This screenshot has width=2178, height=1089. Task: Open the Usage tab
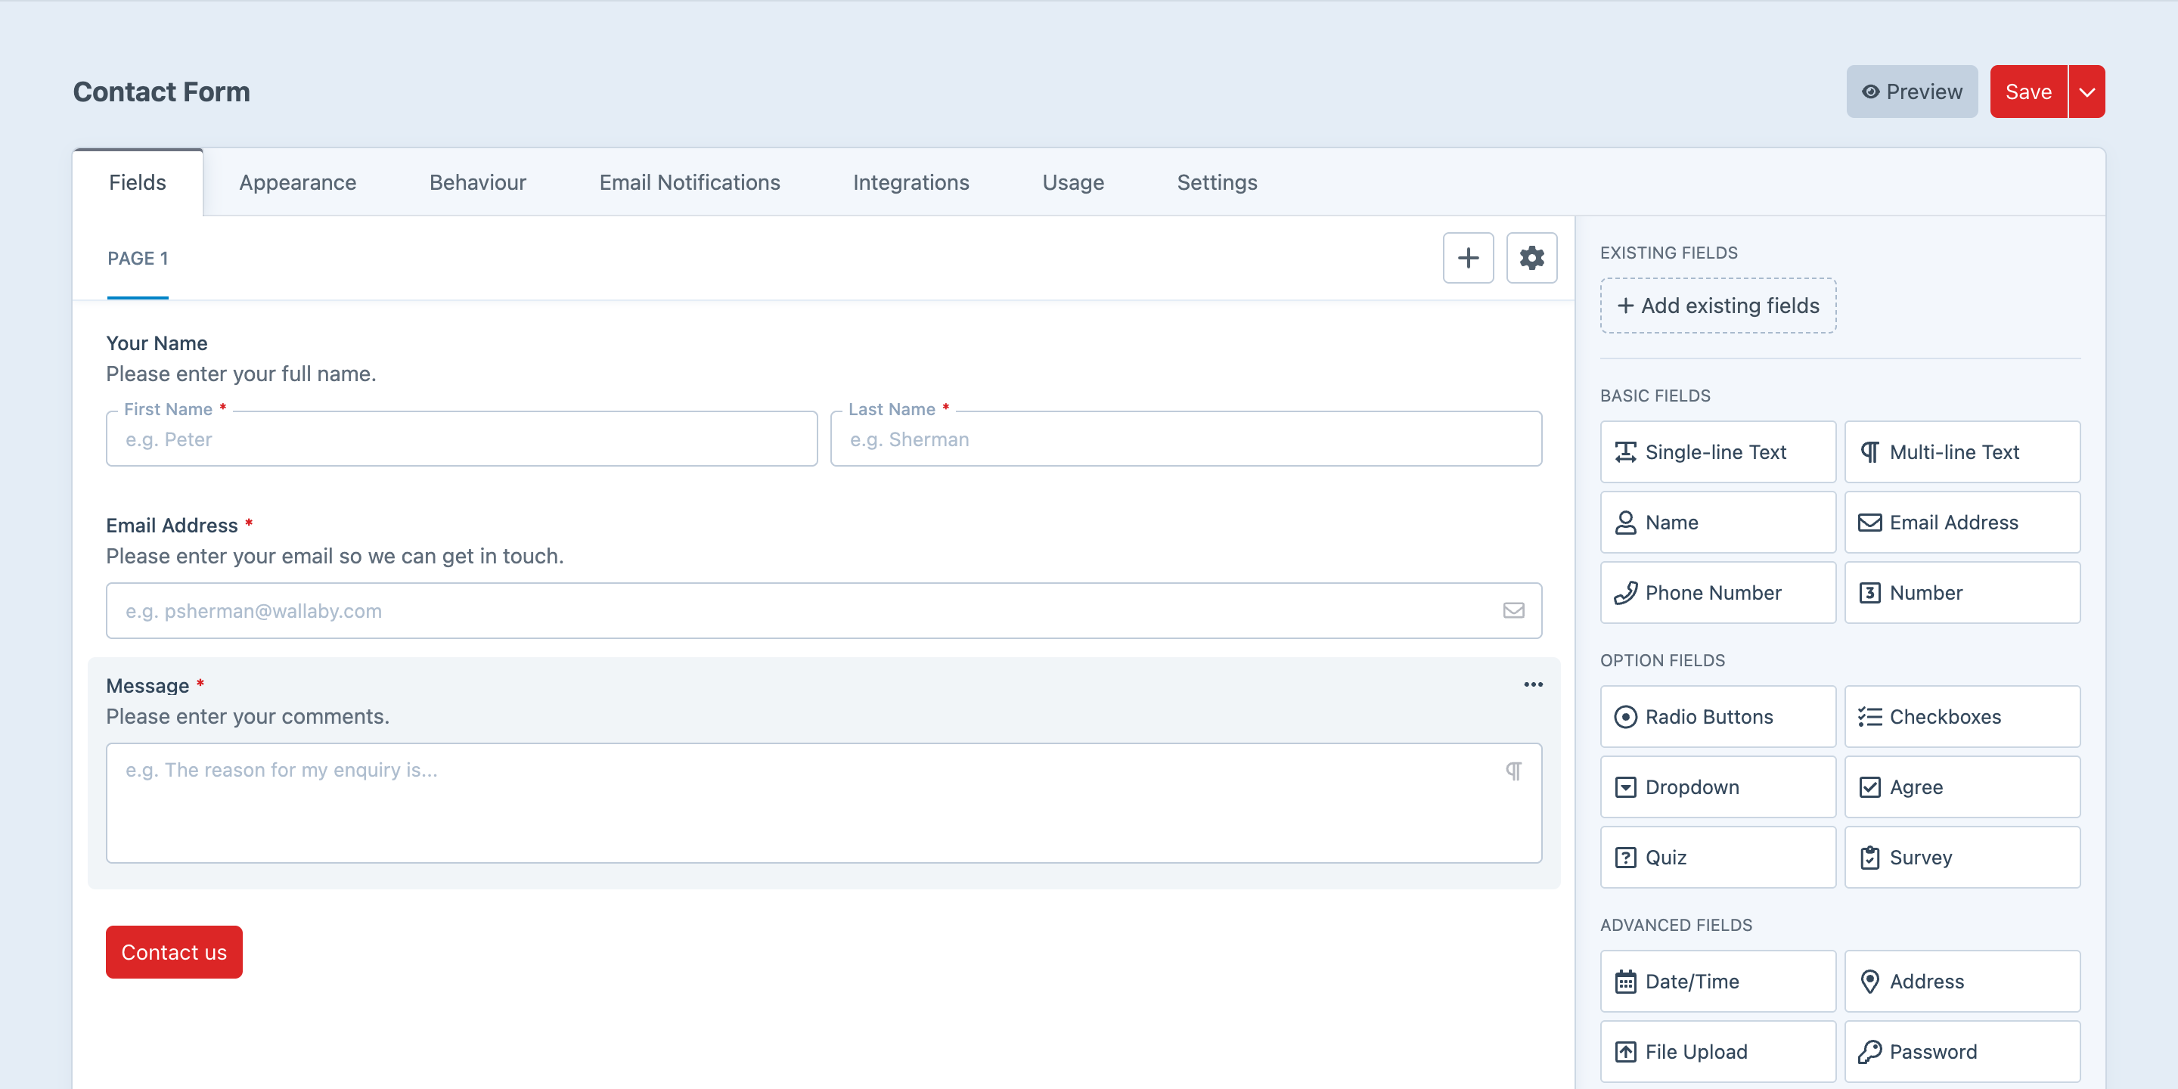pos(1073,182)
